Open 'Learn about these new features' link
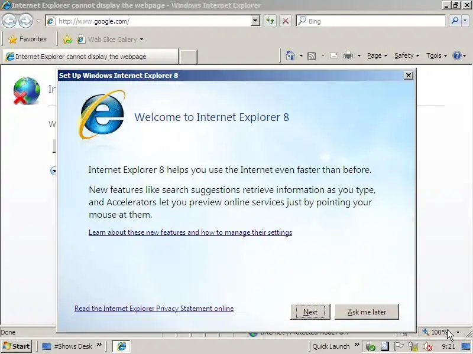473x354 pixels. click(x=190, y=232)
